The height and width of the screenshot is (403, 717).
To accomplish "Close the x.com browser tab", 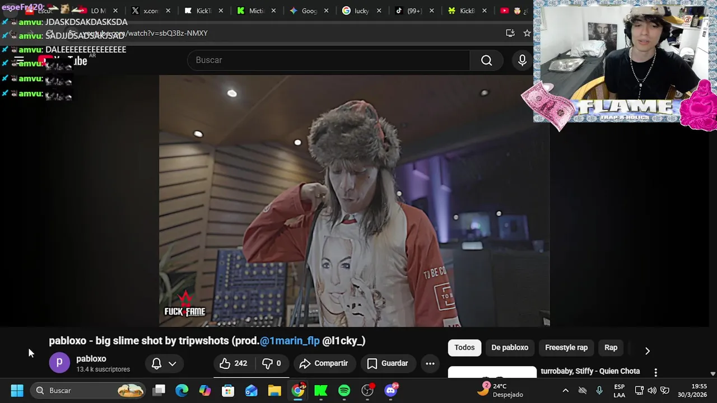I will (167, 11).
